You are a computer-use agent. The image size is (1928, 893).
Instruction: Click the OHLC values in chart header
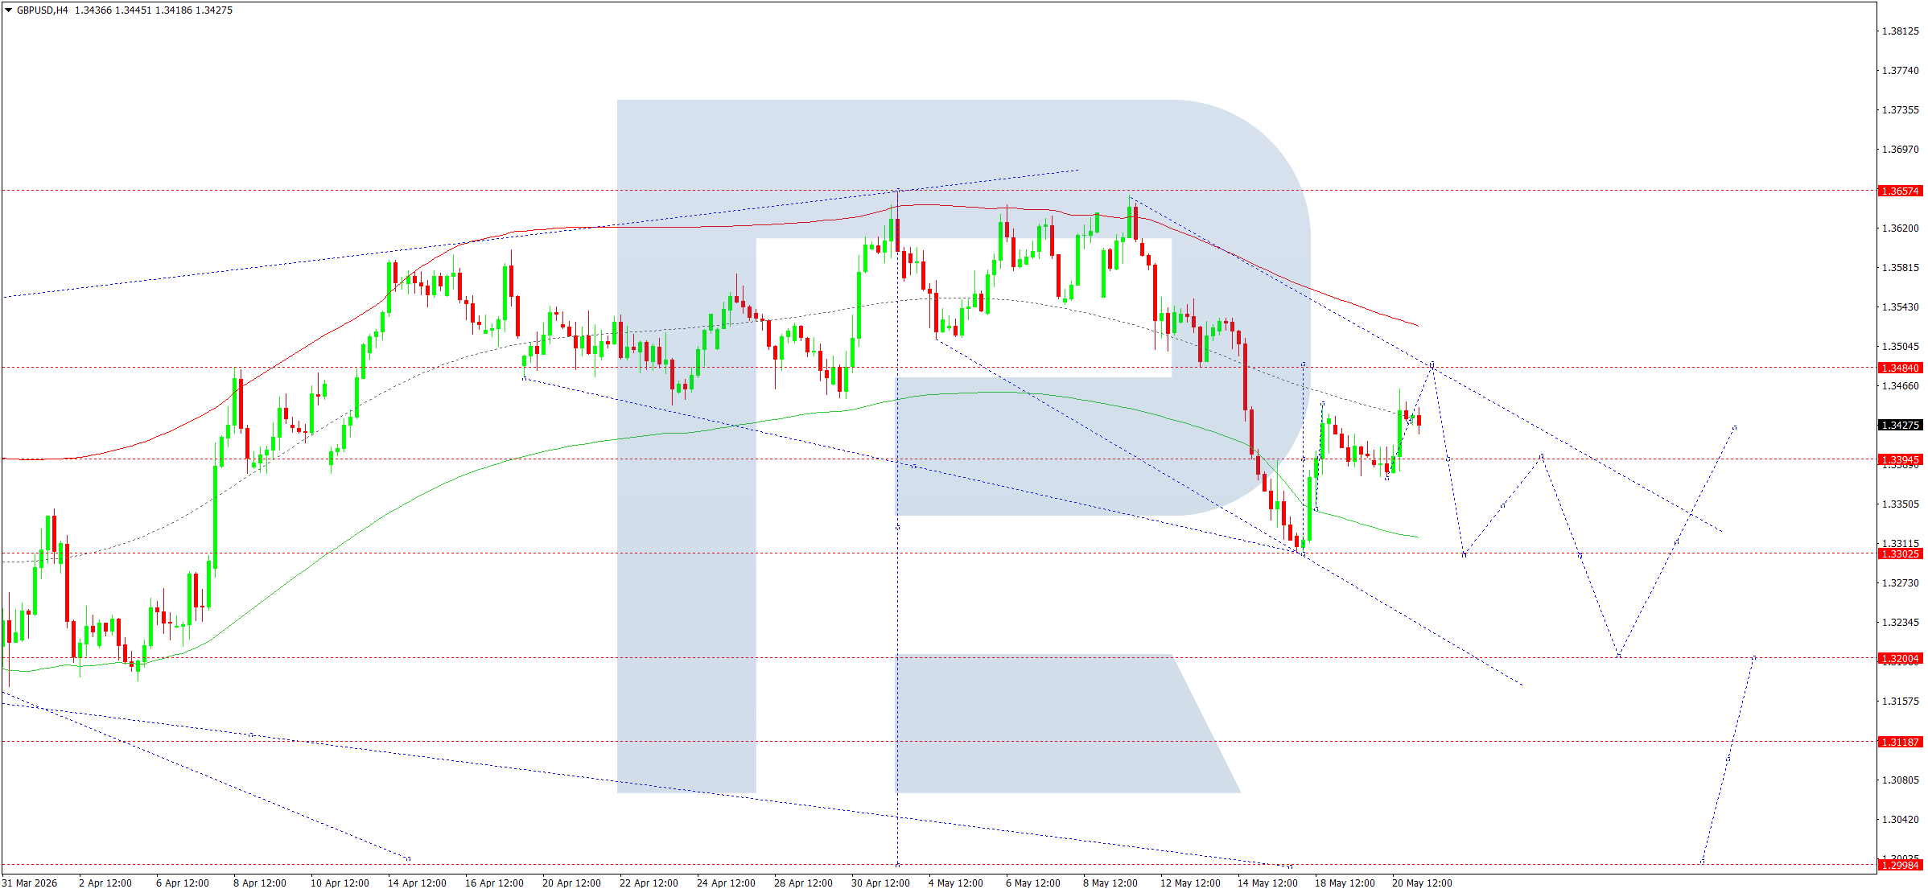click(154, 10)
